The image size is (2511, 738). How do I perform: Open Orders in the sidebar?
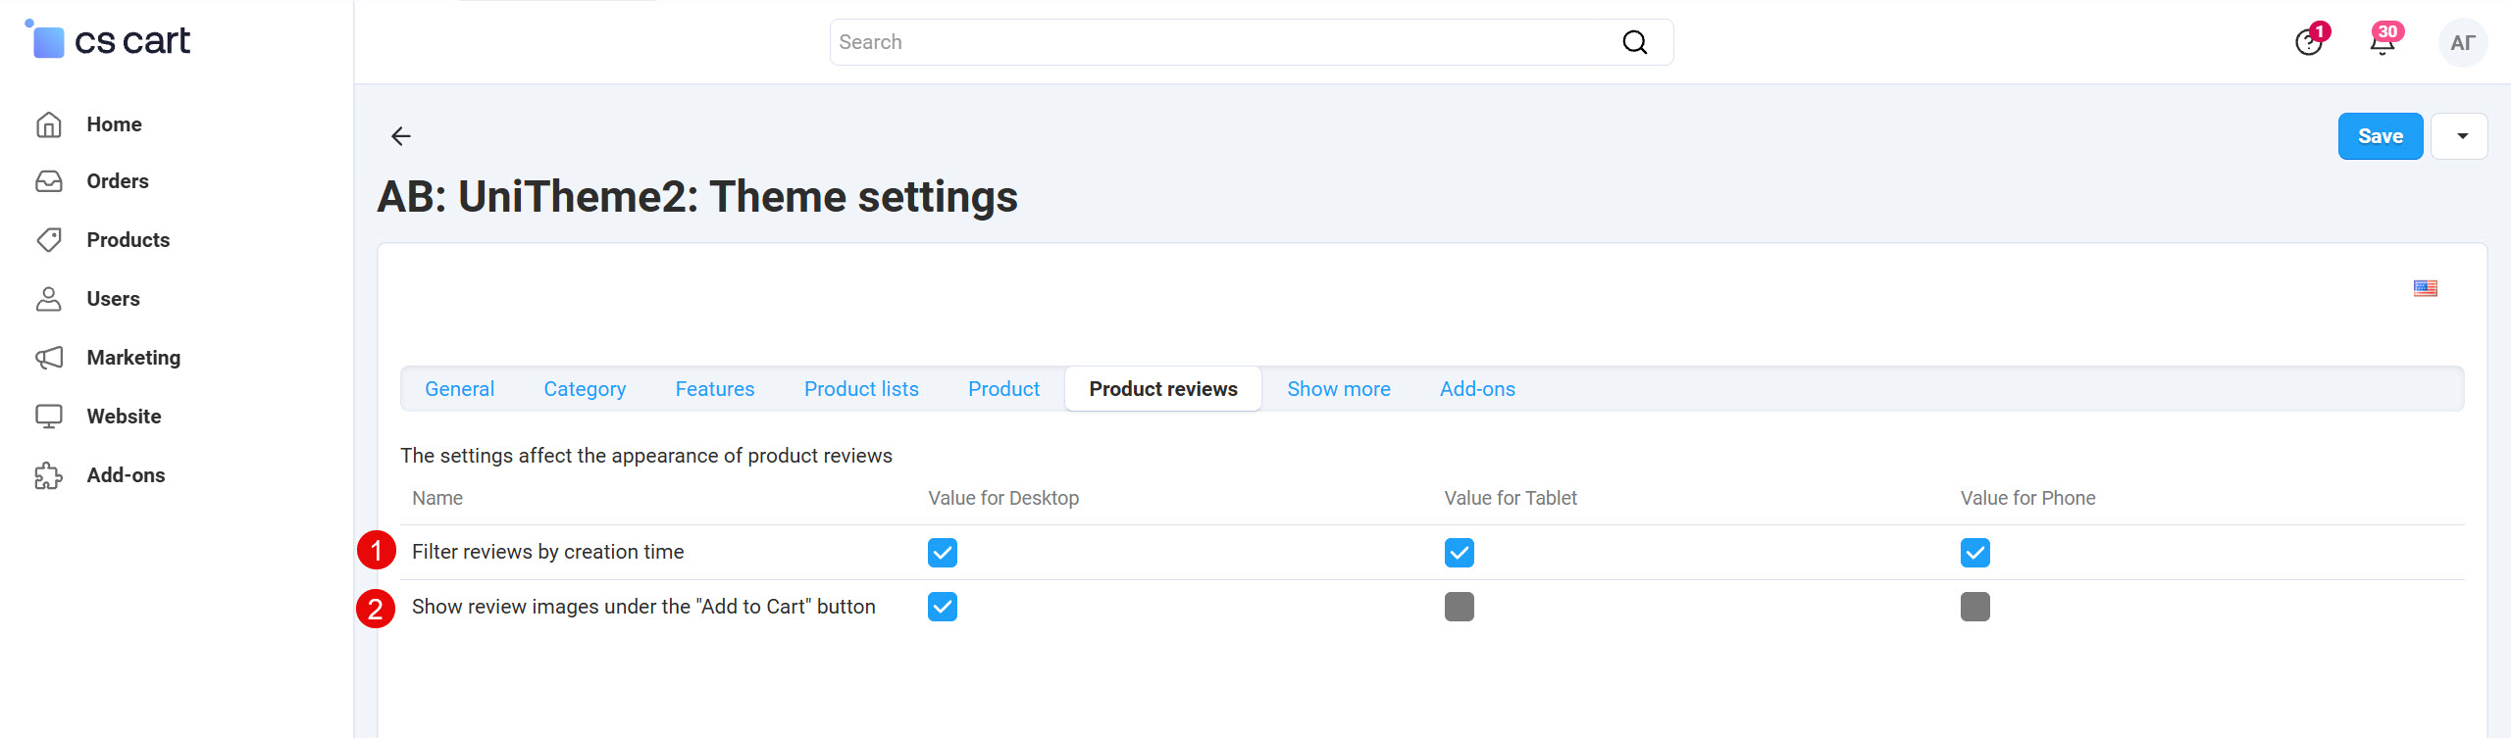[118, 181]
